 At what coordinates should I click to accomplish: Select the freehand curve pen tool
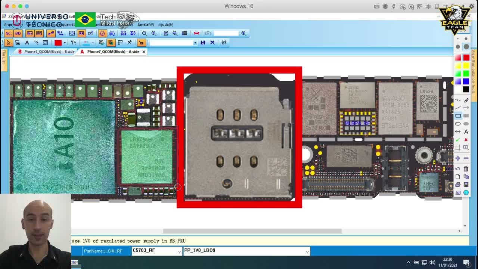click(x=458, y=100)
